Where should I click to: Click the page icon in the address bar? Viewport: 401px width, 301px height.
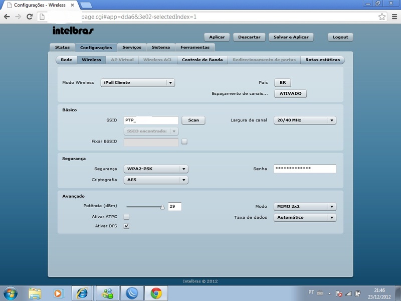coord(42,17)
